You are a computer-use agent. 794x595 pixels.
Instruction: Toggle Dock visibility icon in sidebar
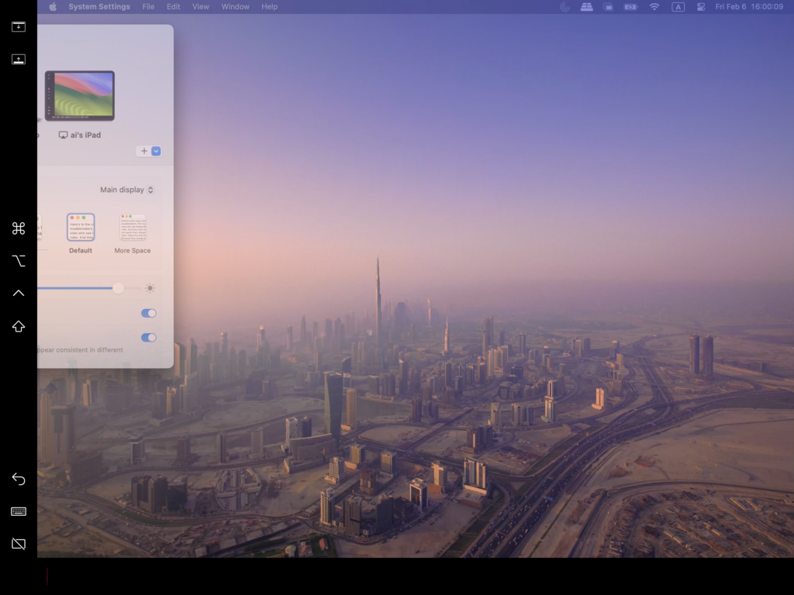coord(19,60)
